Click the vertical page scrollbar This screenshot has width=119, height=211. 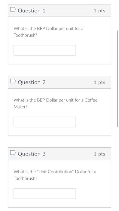click(118, 79)
